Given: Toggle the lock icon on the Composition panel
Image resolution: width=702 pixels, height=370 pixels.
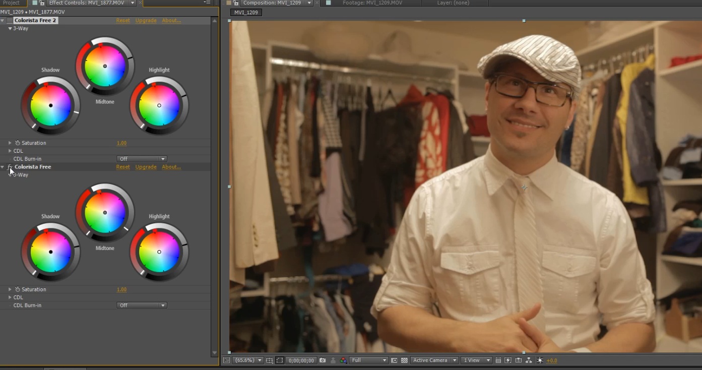Looking at the screenshot, I should [236, 3].
